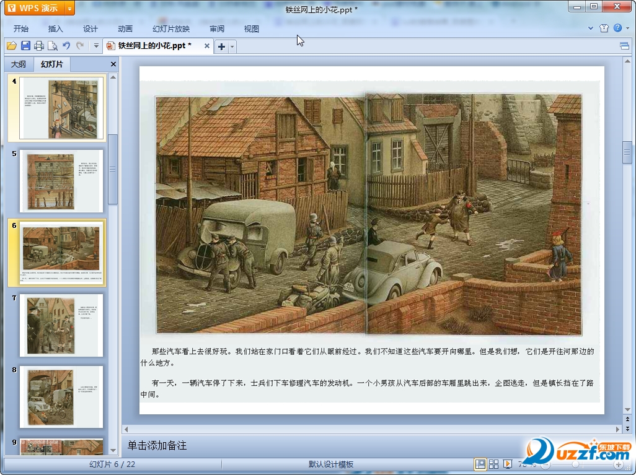Switch to normal view in the status bar

480,464
